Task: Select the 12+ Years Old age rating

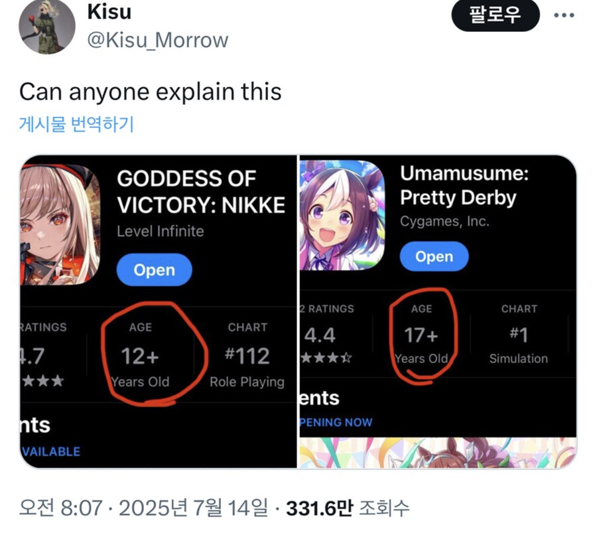Action: [x=140, y=354]
